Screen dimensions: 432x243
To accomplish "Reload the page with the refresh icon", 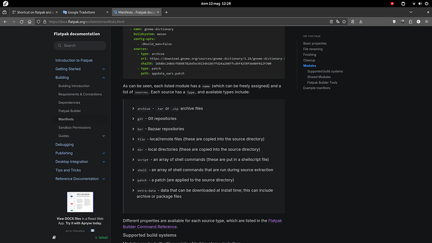I will (x=21, y=21).
